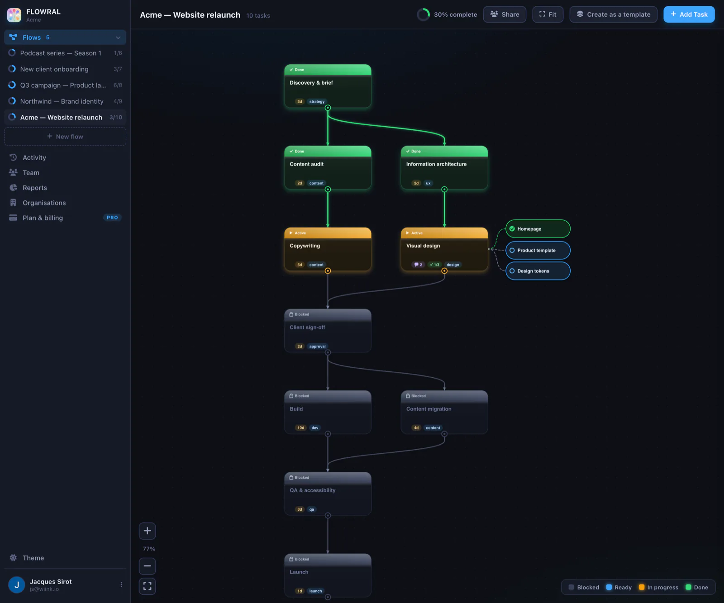Screen dimensions: 724x603
Task: Click lock icon on Launch task
Action: pos(291,559)
